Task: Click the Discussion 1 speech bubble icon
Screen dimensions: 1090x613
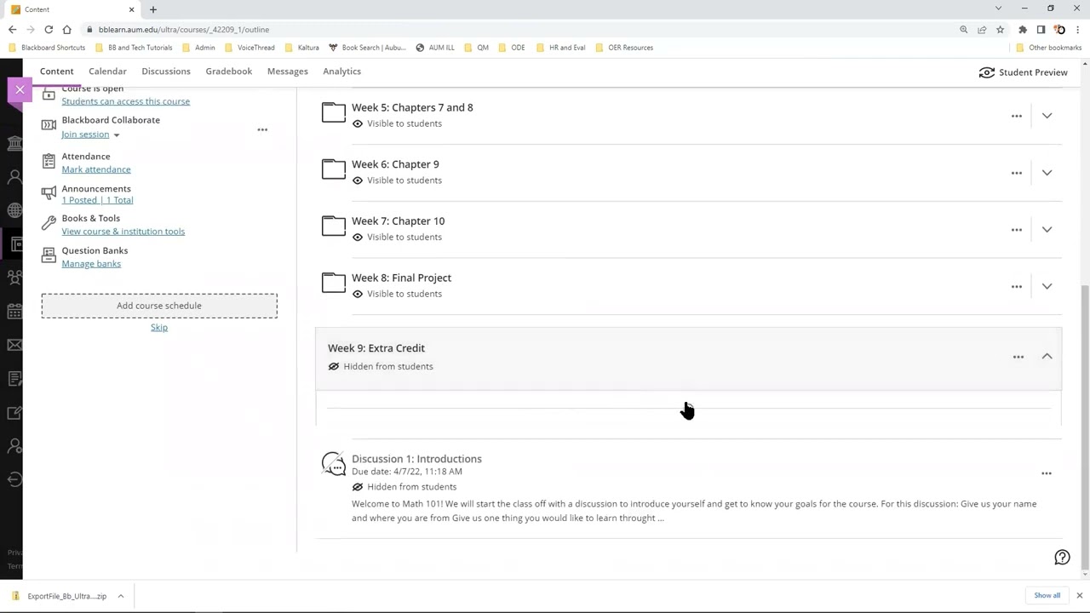Action: click(x=334, y=464)
